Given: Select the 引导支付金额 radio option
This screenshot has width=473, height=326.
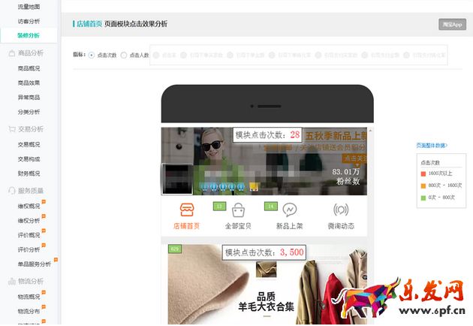Looking at the screenshot, I should click(364, 56).
